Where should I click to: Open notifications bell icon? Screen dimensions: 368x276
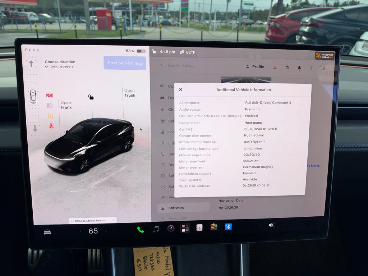[x=299, y=68]
